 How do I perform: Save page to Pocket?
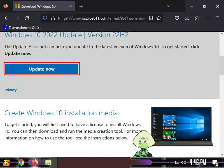pos(177,18)
